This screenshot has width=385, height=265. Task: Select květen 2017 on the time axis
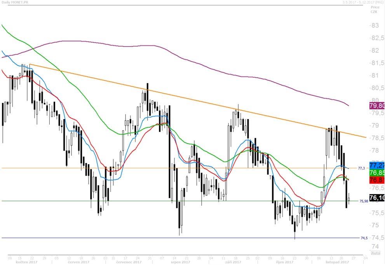click(x=26, y=262)
